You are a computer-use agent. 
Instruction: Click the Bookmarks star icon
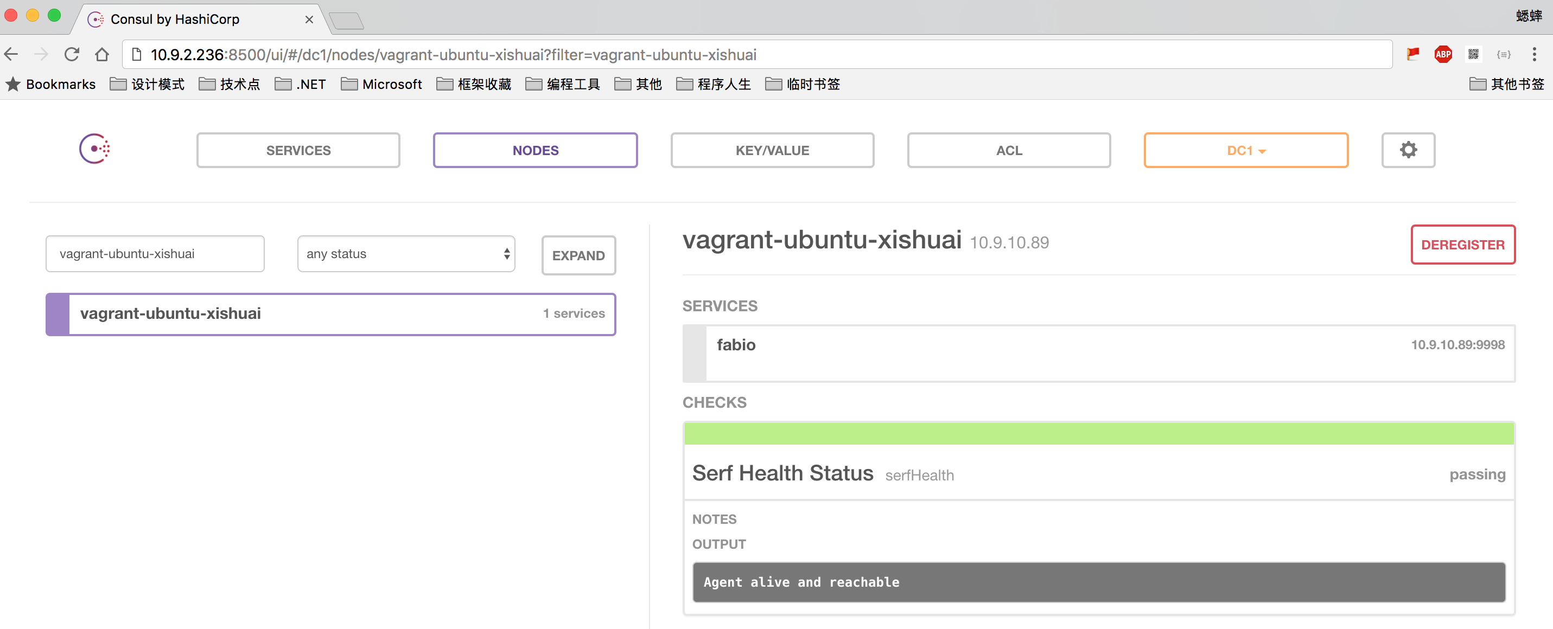(12, 85)
